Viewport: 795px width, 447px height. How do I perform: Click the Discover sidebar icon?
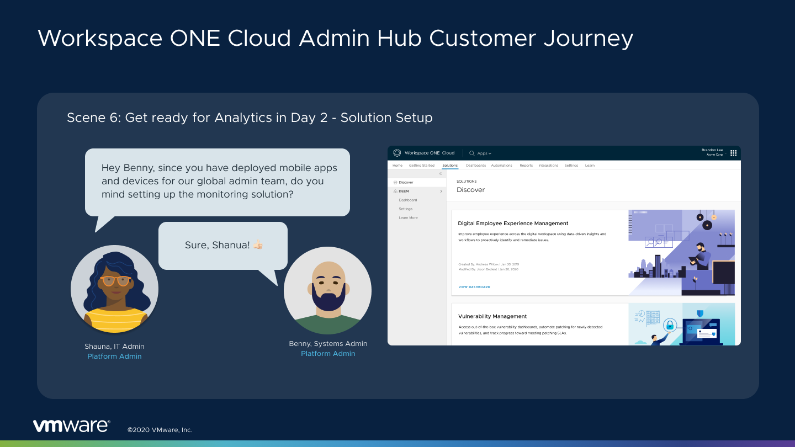coord(395,183)
